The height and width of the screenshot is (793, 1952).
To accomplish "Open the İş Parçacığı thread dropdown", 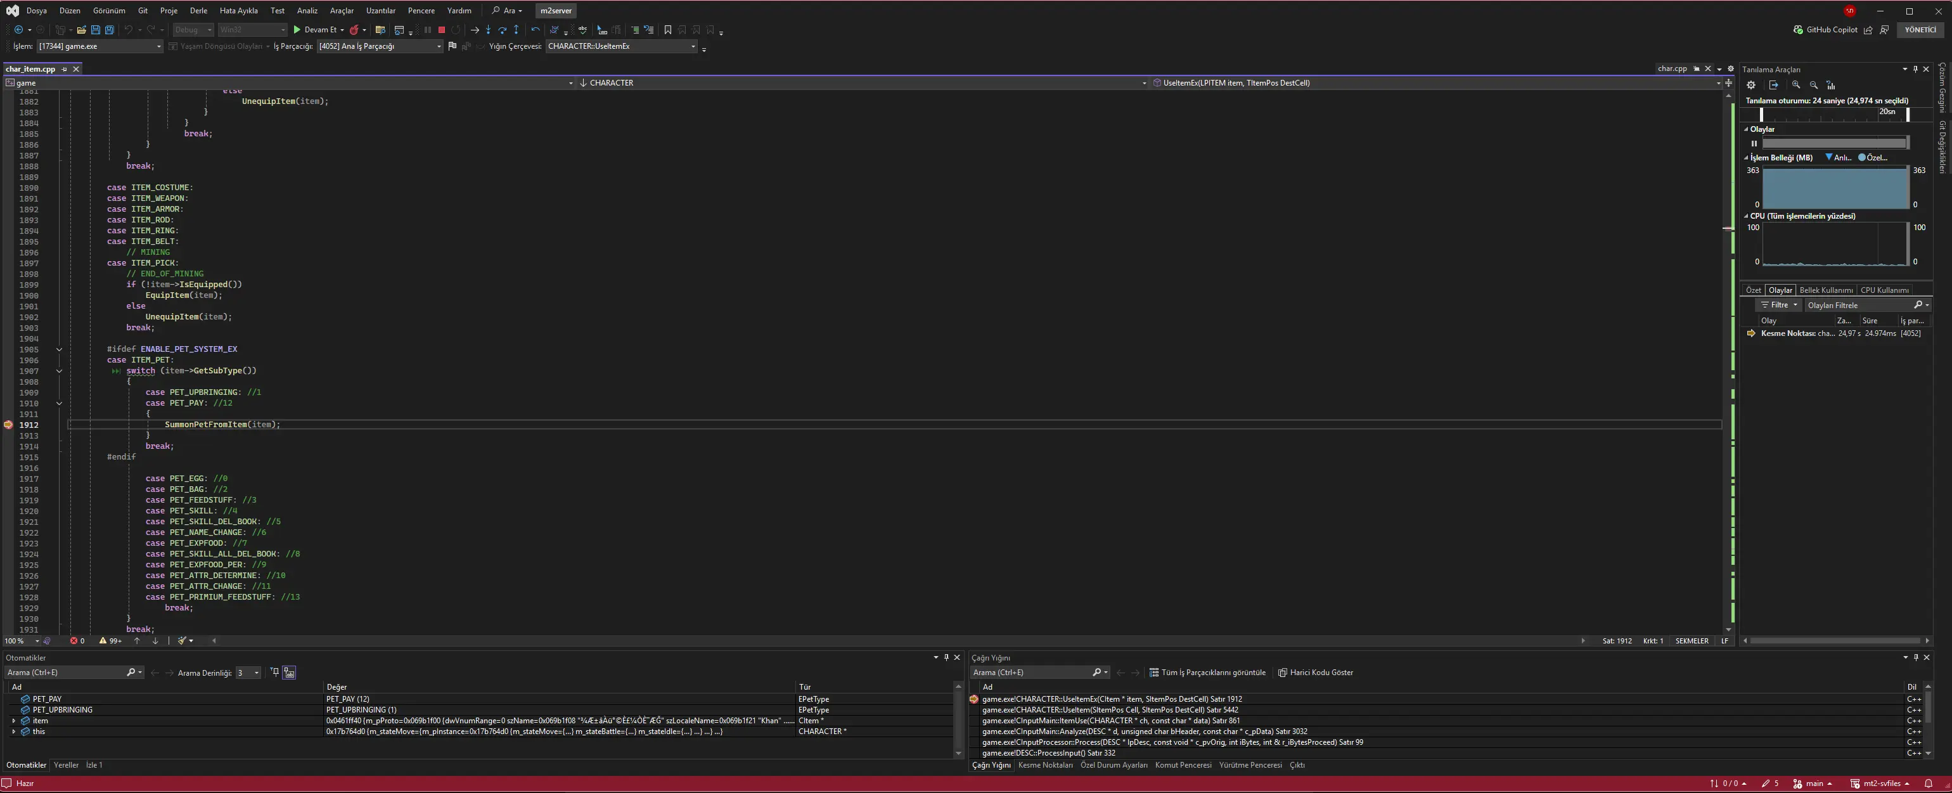I will pos(380,46).
